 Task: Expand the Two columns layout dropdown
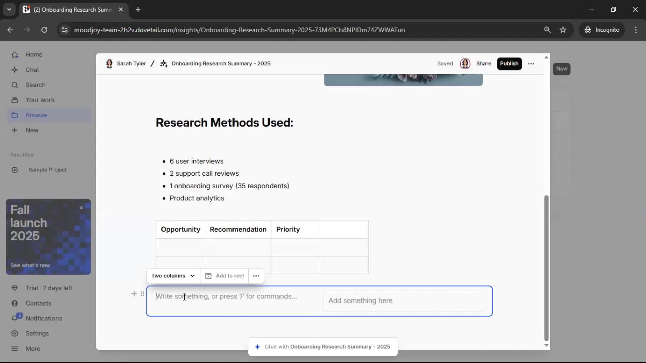(173, 276)
